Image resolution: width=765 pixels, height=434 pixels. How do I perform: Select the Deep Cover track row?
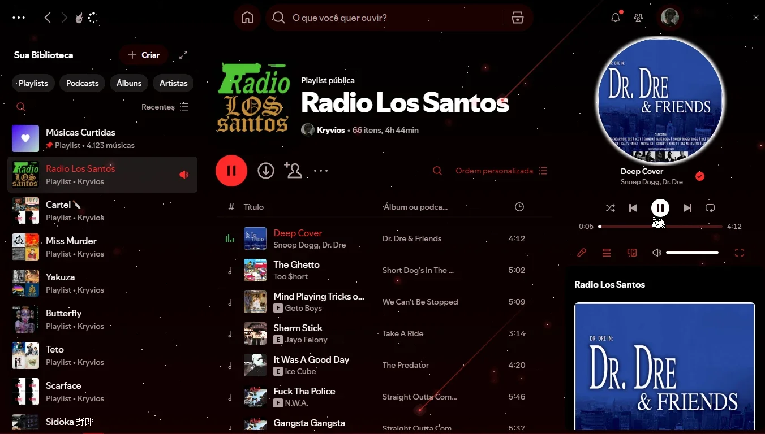(385, 238)
